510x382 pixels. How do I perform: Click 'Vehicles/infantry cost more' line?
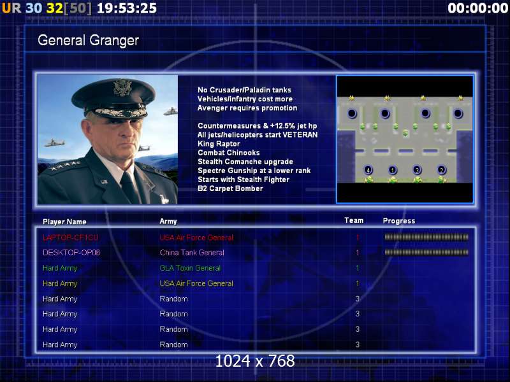point(245,99)
